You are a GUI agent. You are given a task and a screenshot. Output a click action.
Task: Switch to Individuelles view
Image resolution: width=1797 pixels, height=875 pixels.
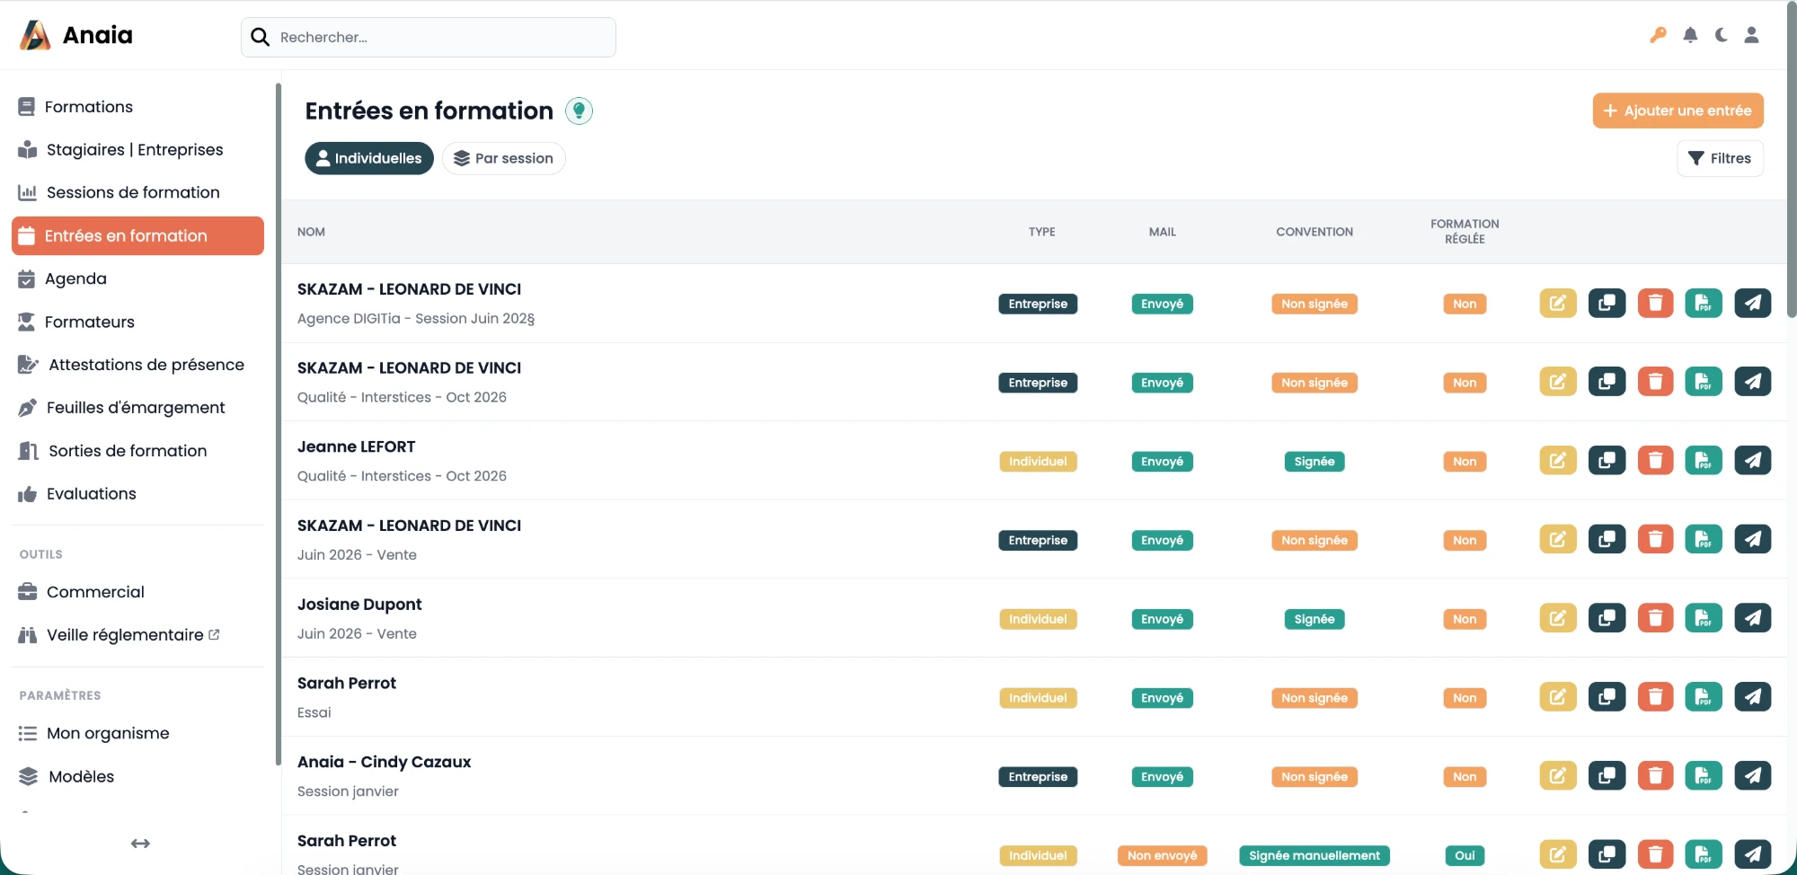tap(369, 158)
